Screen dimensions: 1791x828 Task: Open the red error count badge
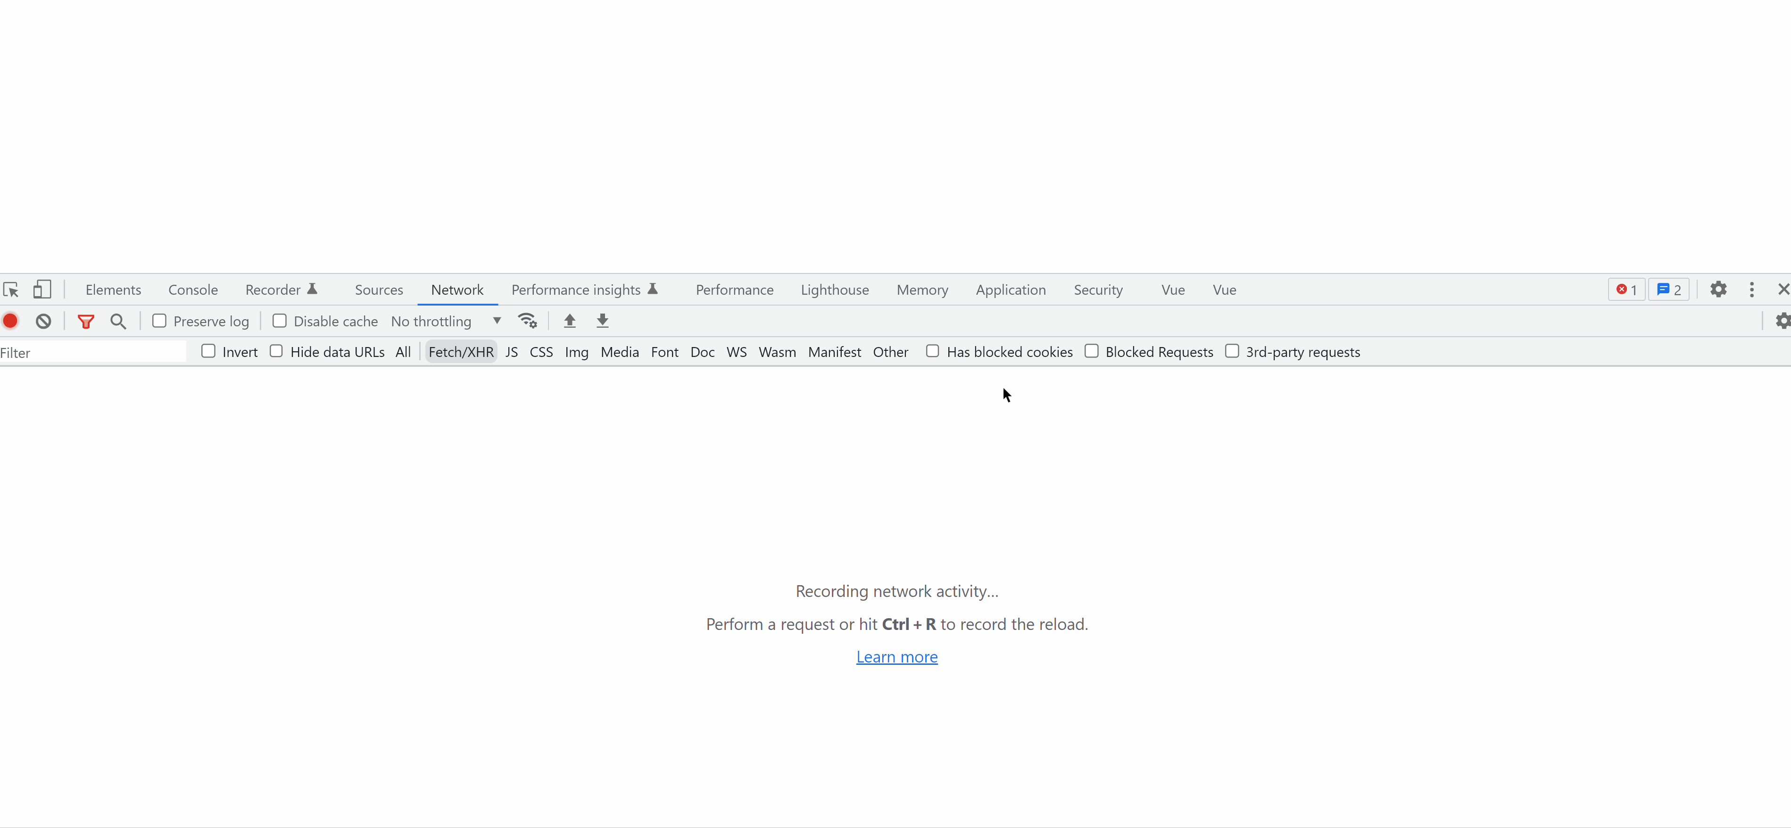pos(1626,289)
